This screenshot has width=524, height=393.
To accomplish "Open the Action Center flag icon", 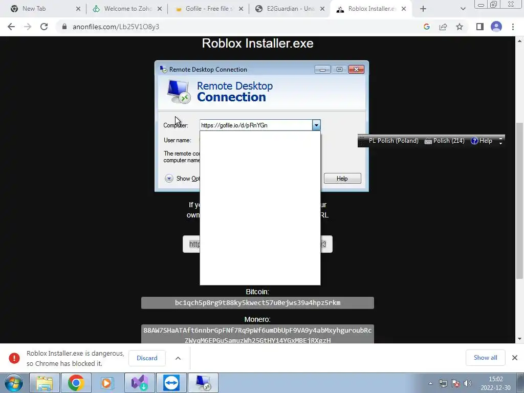I will [455, 383].
